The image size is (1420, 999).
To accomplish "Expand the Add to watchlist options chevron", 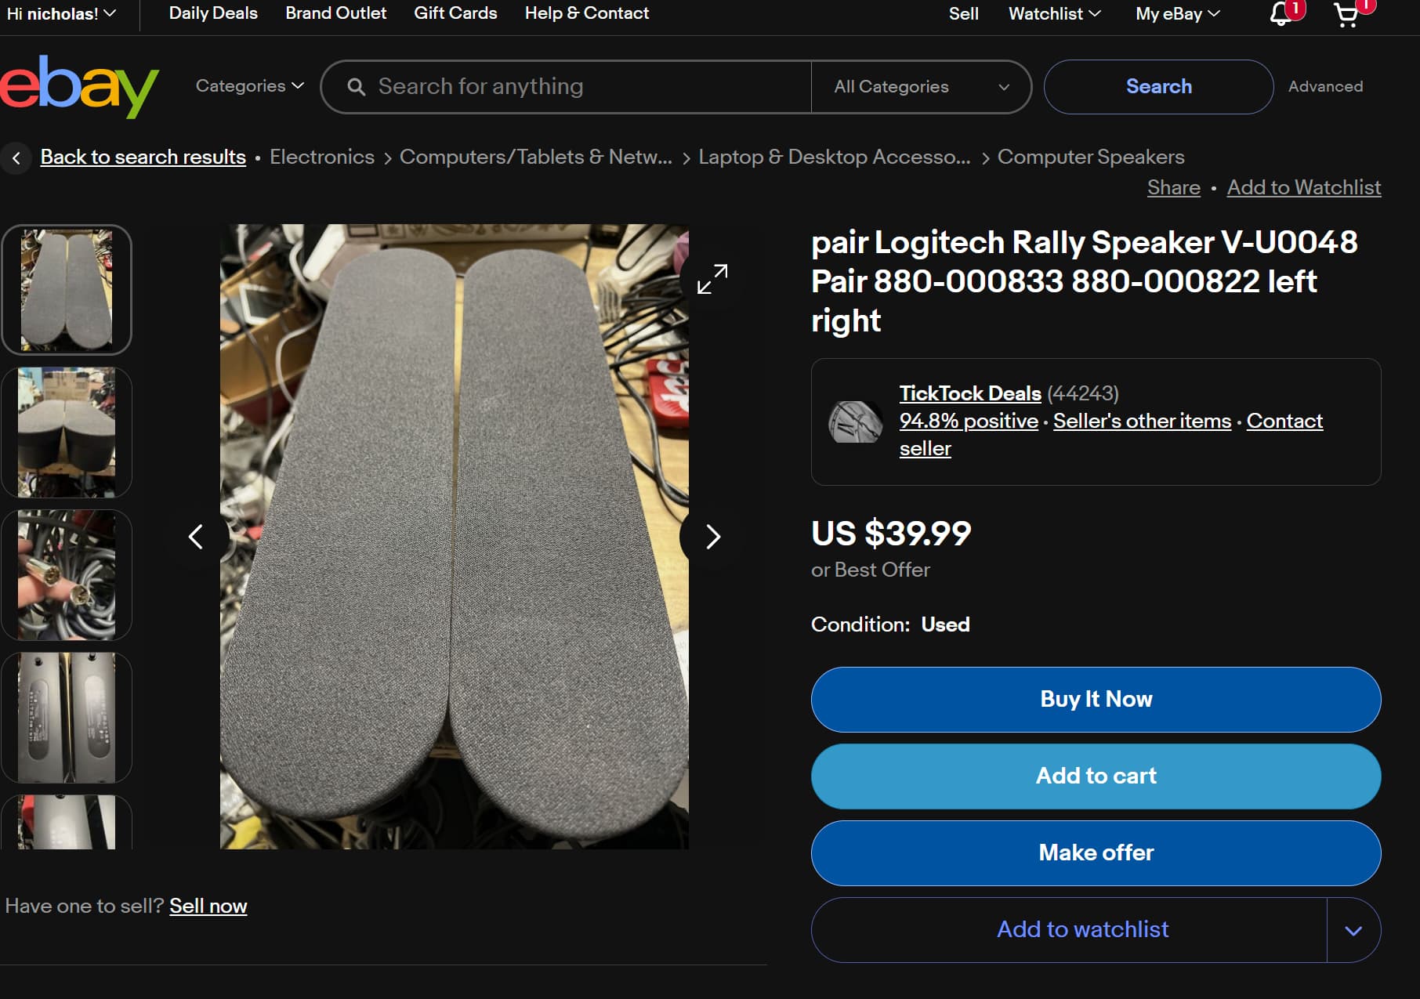I will point(1353,930).
